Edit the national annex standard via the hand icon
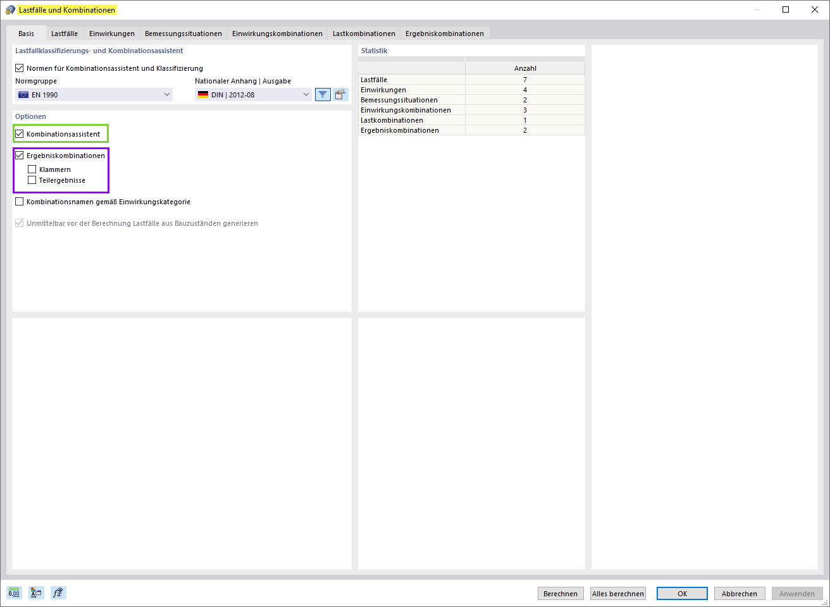Viewport: 830px width, 607px height. pos(340,94)
